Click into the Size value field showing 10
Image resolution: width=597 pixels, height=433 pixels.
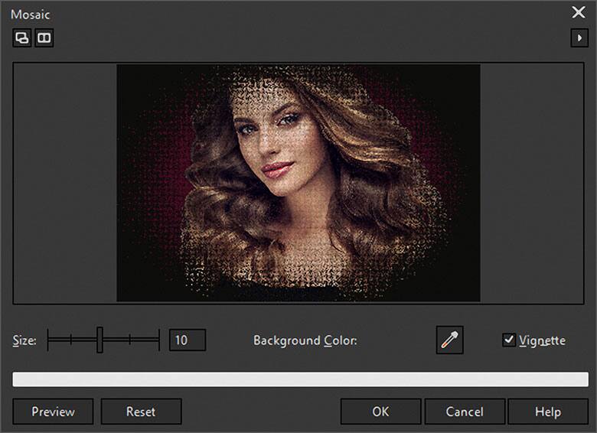coord(188,340)
